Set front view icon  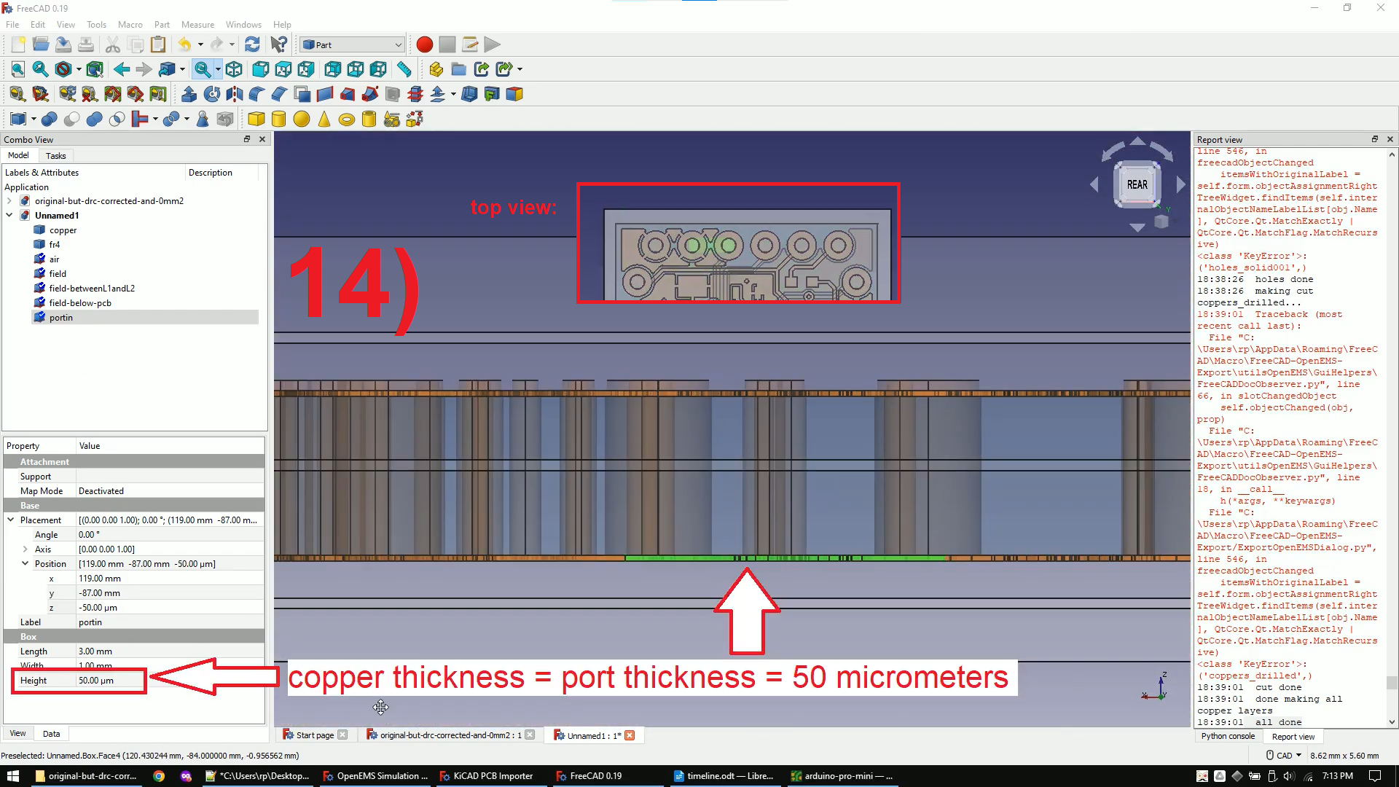coord(260,69)
